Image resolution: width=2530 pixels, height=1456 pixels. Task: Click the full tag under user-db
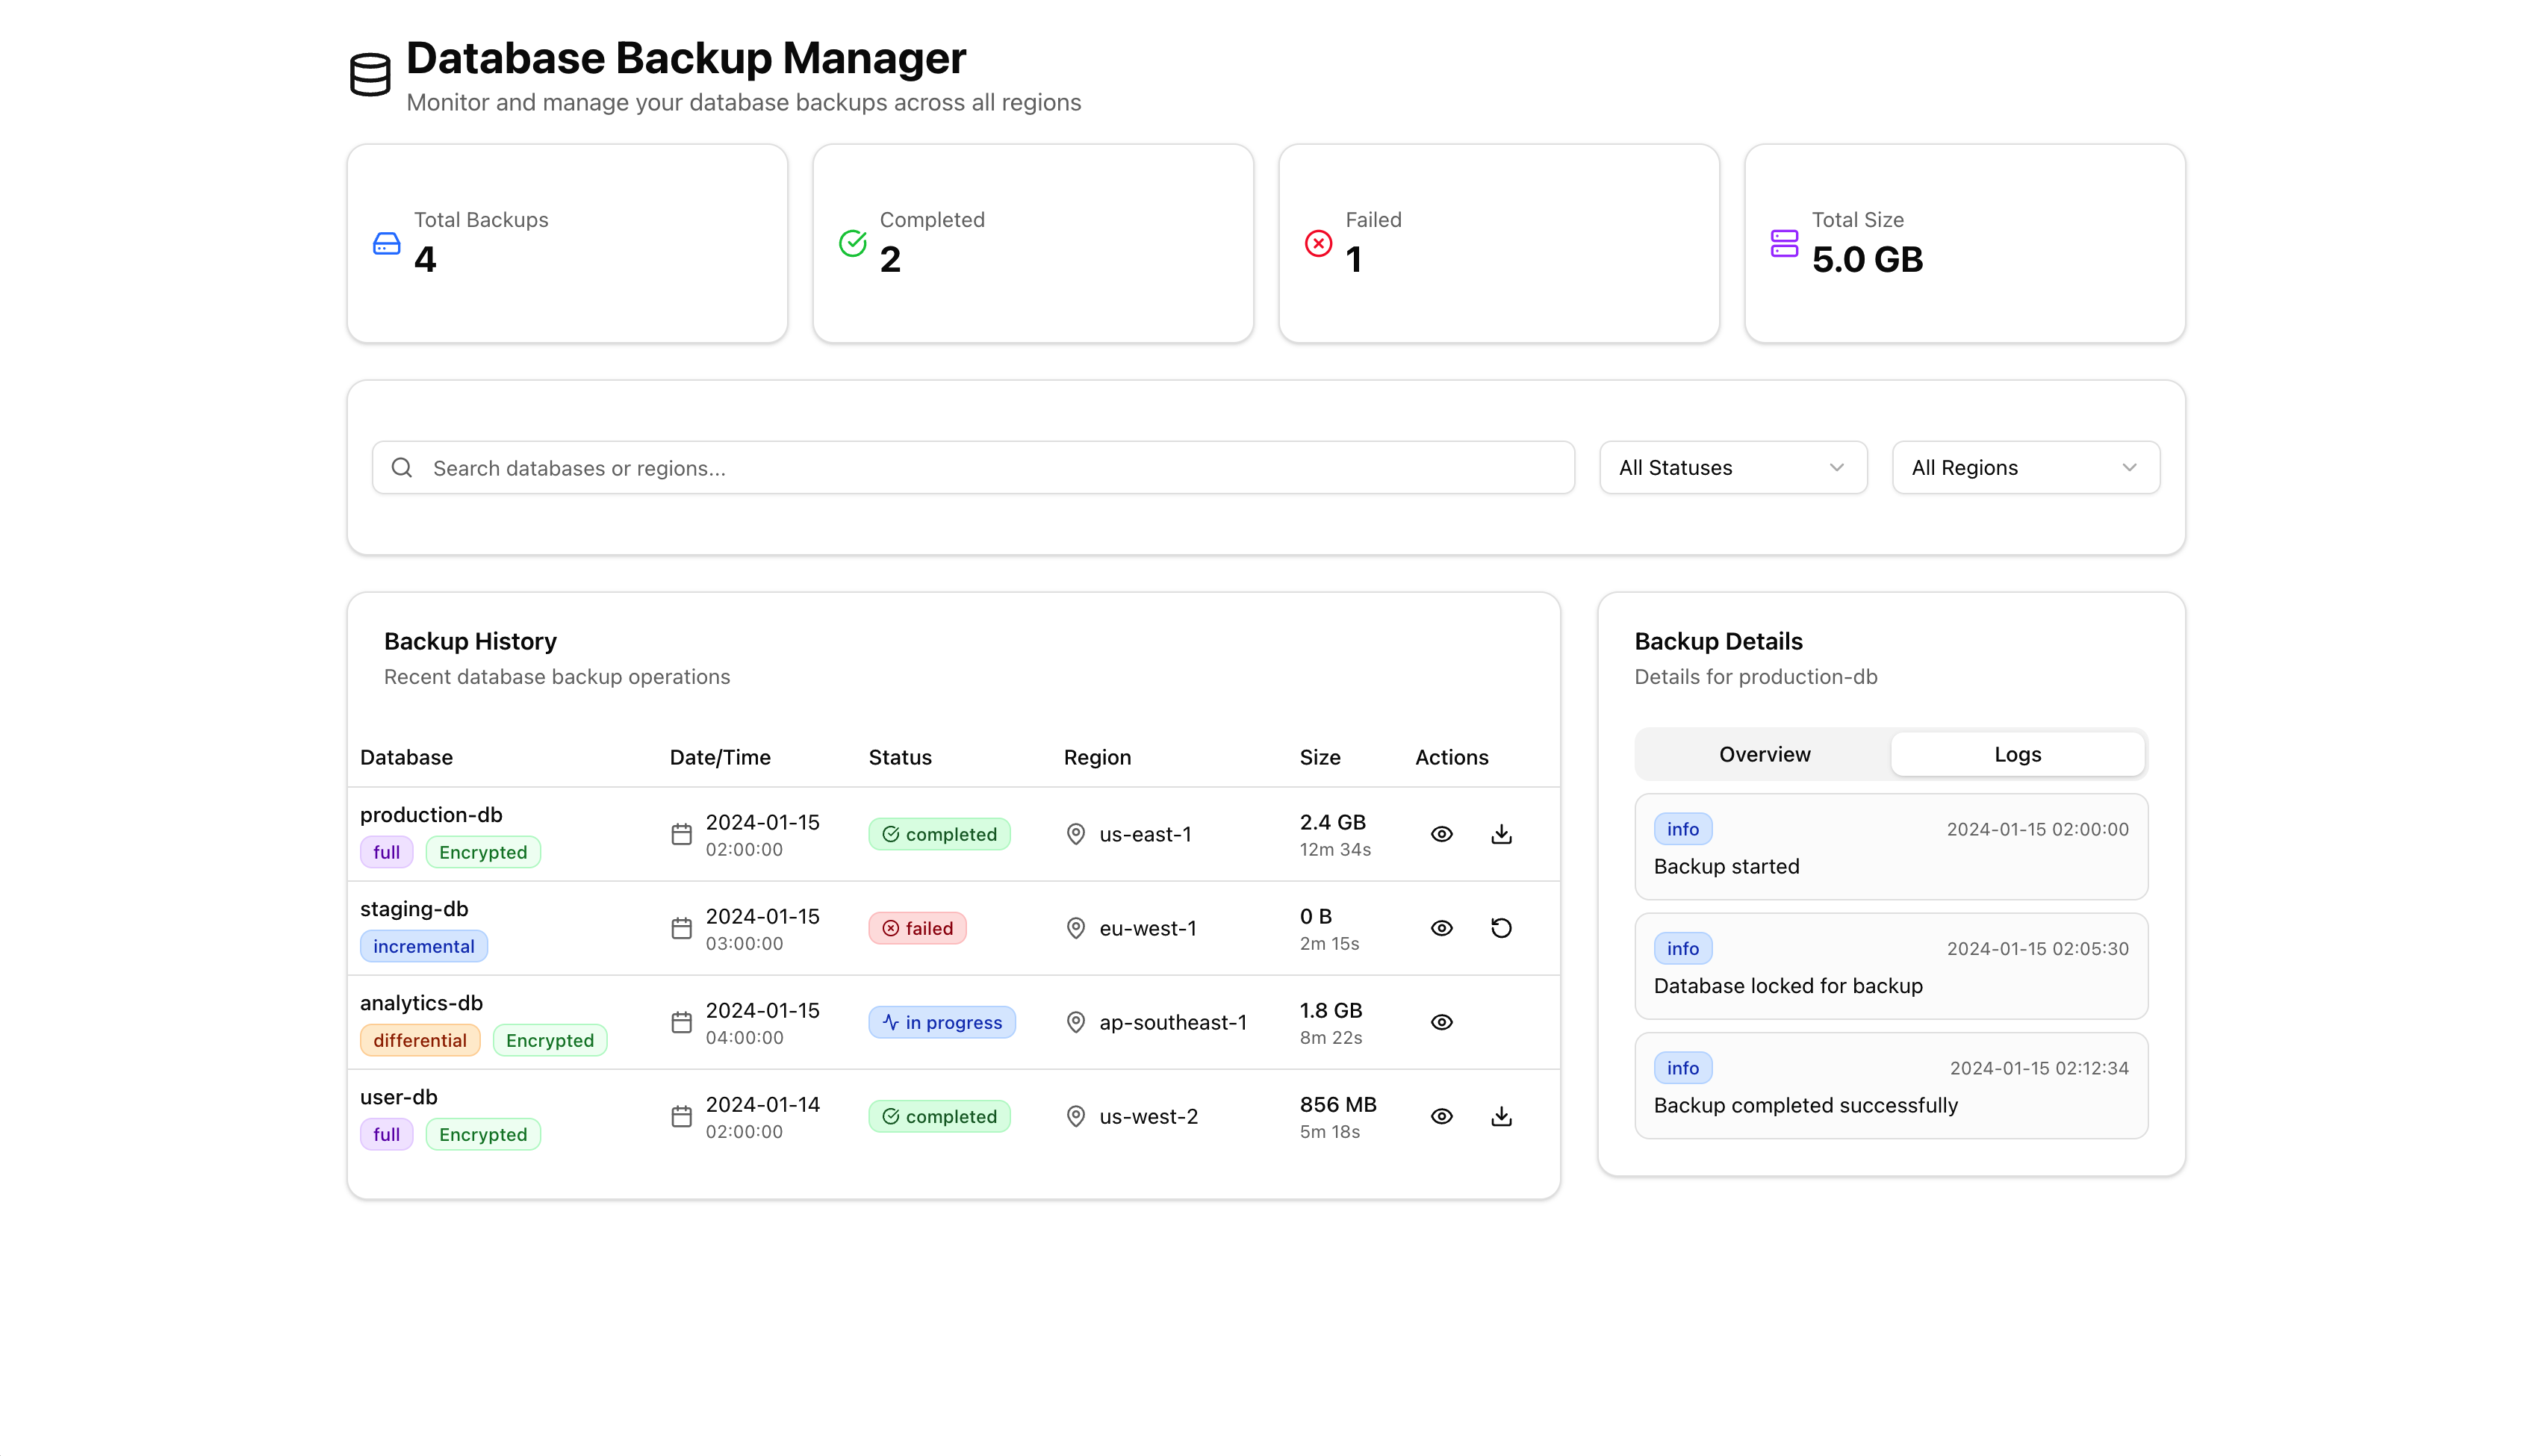coord(386,1134)
